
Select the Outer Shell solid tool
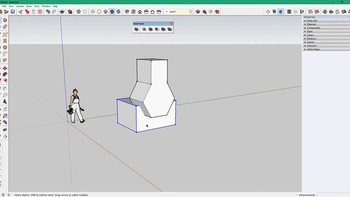[x=136, y=29]
